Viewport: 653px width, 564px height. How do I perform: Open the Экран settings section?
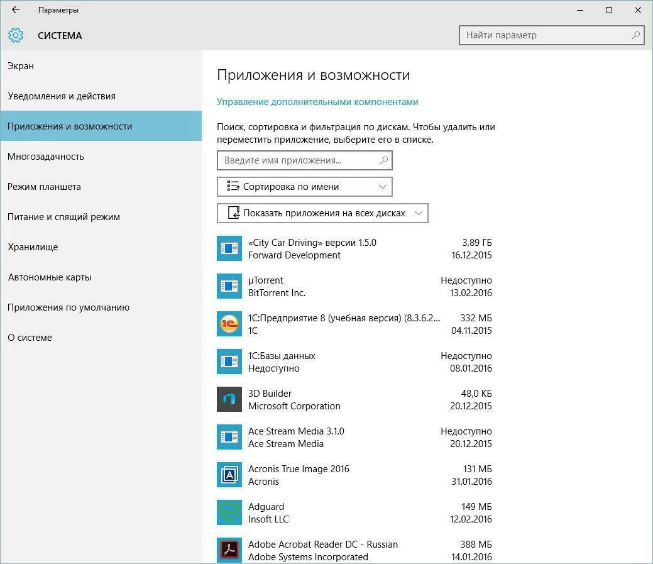pyautogui.click(x=101, y=66)
